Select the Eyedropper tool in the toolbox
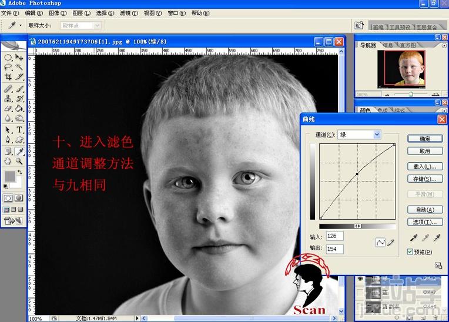The width and height of the screenshot is (449, 322). pyautogui.click(x=19, y=152)
